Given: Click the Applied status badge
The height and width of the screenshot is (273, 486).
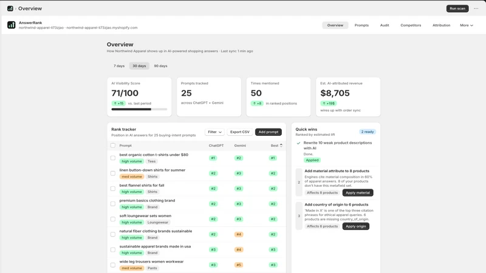Looking at the screenshot, I should click(x=312, y=160).
